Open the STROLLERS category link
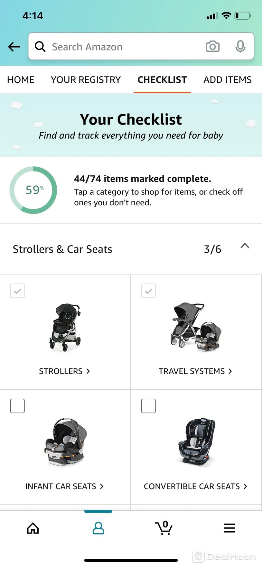Image resolution: width=262 pixels, height=567 pixels. (65, 371)
